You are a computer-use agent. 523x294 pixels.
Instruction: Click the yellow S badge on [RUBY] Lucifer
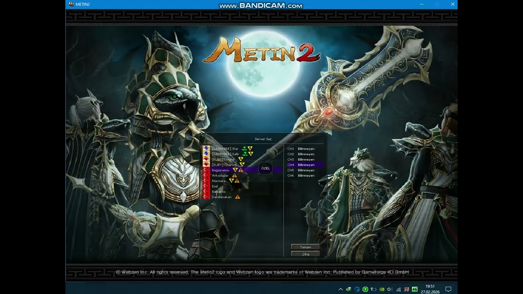point(241,159)
